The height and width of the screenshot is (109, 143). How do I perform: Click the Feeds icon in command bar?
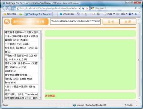tap(86, 14)
